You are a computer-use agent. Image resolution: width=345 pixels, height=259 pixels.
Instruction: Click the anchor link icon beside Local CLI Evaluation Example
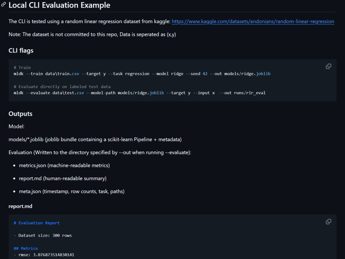[3, 4]
